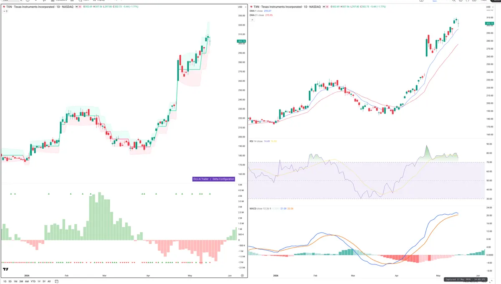Open the go-to-date calendar icon

[x=56, y=281]
